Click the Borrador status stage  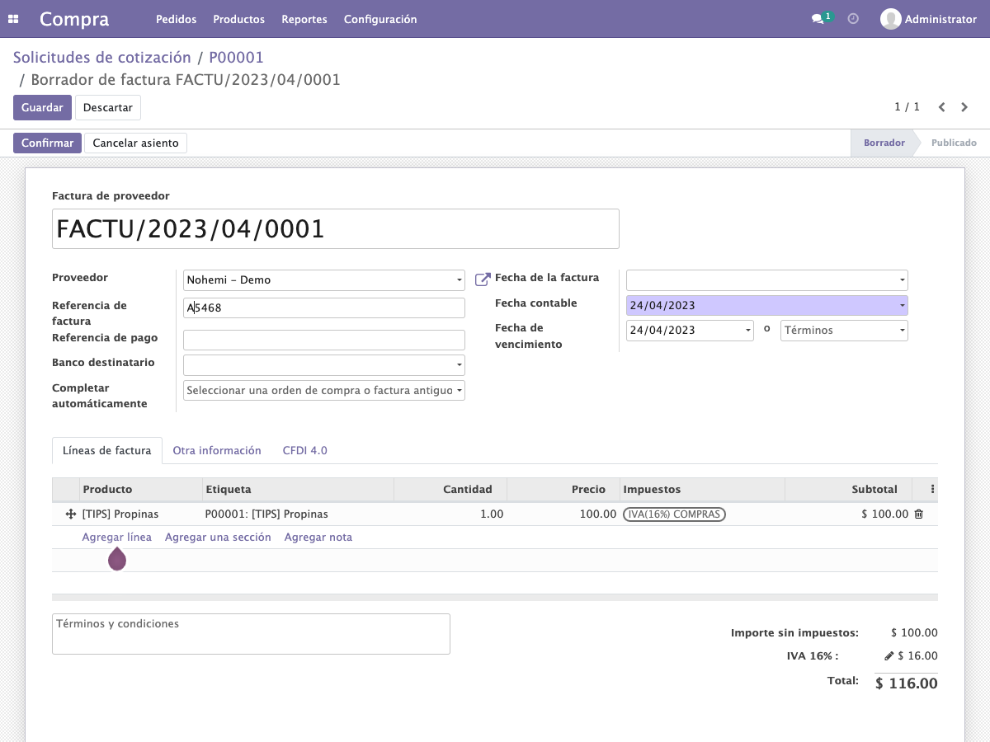pyautogui.click(x=884, y=143)
